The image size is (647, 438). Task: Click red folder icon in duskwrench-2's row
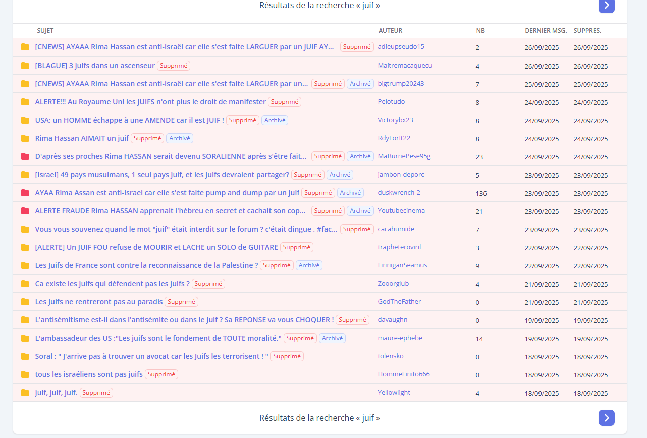25,193
